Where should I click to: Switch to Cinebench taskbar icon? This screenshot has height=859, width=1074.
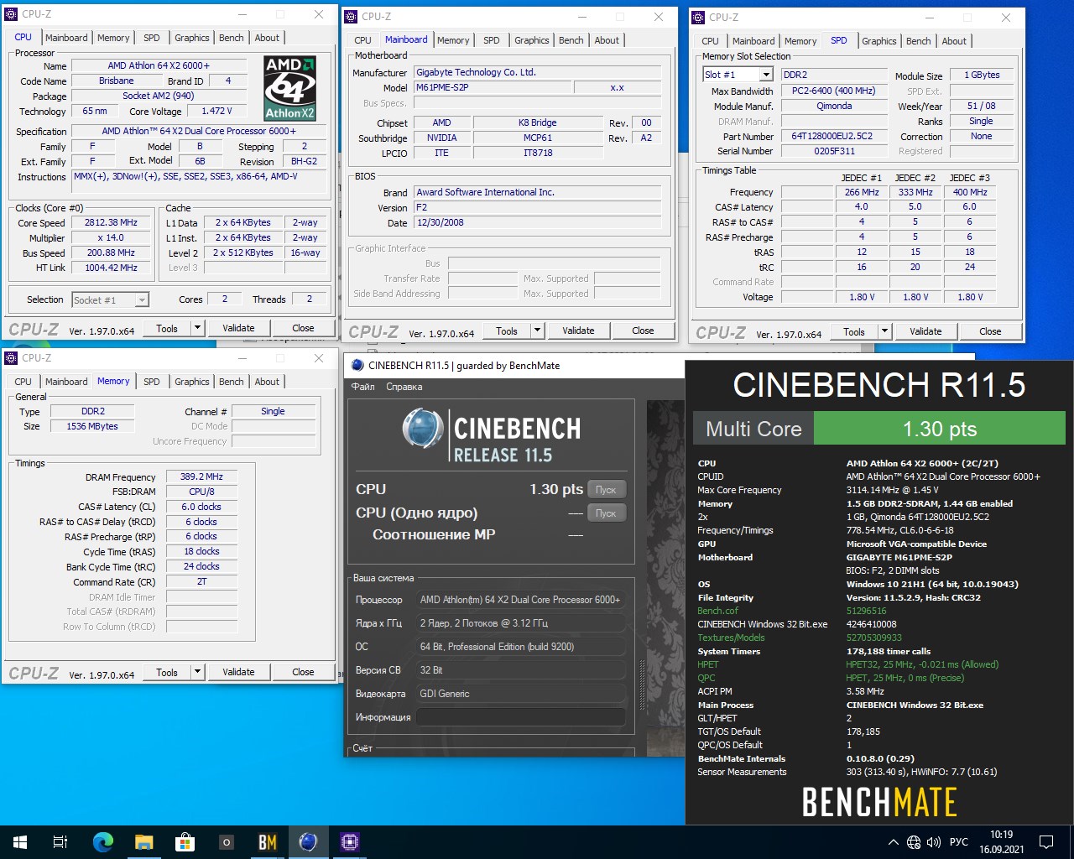pyautogui.click(x=308, y=842)
